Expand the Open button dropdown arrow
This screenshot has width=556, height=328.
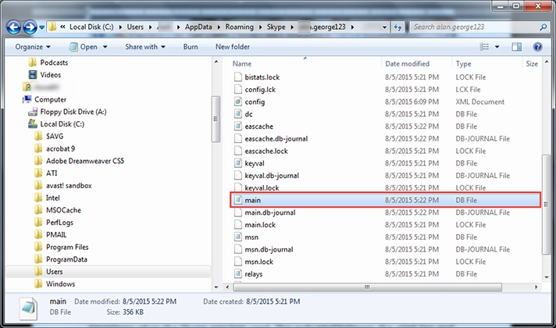[105, 47]
